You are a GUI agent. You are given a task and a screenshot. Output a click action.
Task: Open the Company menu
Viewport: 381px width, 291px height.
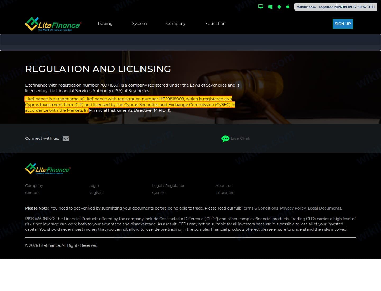coord(176,24)
